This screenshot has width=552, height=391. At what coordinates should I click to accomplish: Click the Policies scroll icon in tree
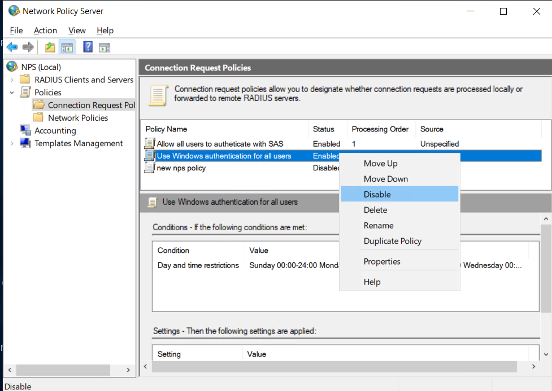[x=25, y=92]
